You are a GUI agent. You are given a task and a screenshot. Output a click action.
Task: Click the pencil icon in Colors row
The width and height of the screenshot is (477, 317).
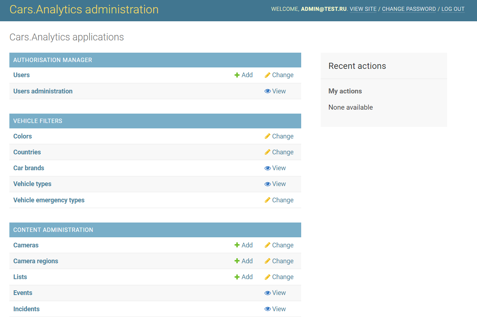click(x=267, y=136)
